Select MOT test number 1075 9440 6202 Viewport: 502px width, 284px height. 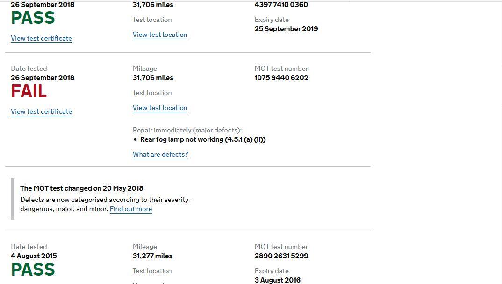tap(281, 77)
